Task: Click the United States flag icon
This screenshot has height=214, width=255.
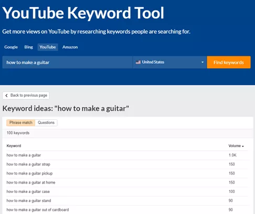Action: coord(138,62)
